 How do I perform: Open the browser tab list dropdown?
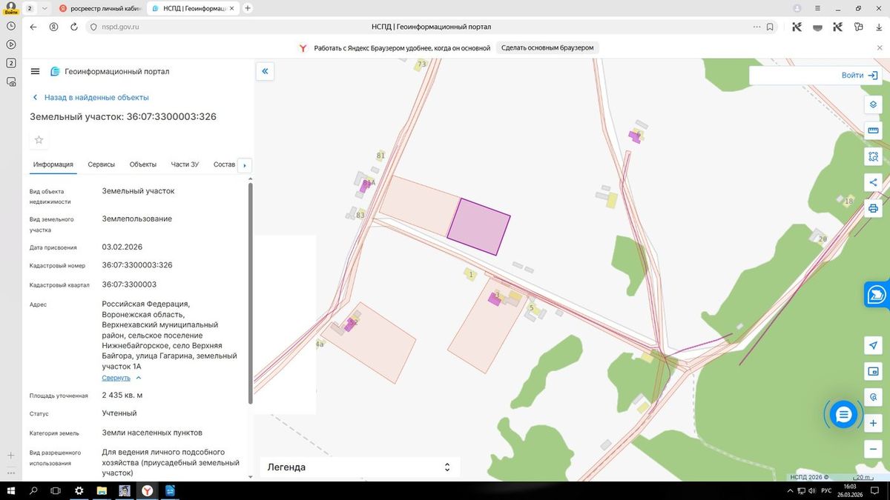point(44,8)
